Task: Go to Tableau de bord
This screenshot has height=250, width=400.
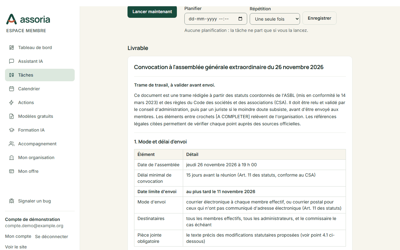Action: coord(40,47)
